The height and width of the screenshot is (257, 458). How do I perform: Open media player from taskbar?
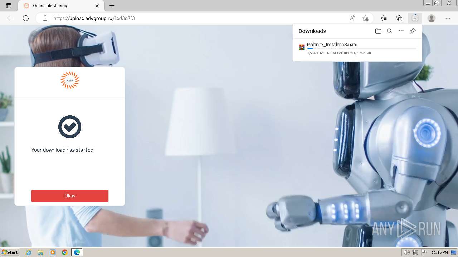pos(53,252)
